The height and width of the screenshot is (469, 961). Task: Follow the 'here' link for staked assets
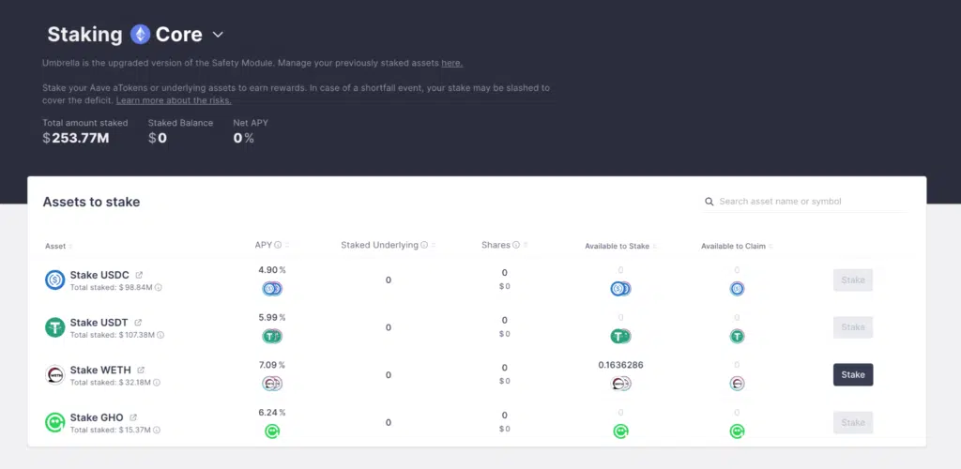(451, 63)
